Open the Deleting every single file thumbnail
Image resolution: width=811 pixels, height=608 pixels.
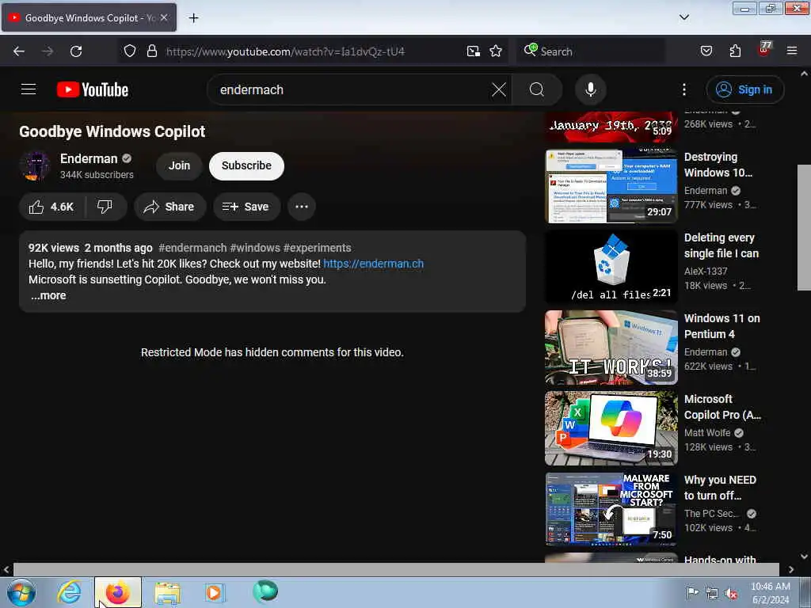[611, 267]
